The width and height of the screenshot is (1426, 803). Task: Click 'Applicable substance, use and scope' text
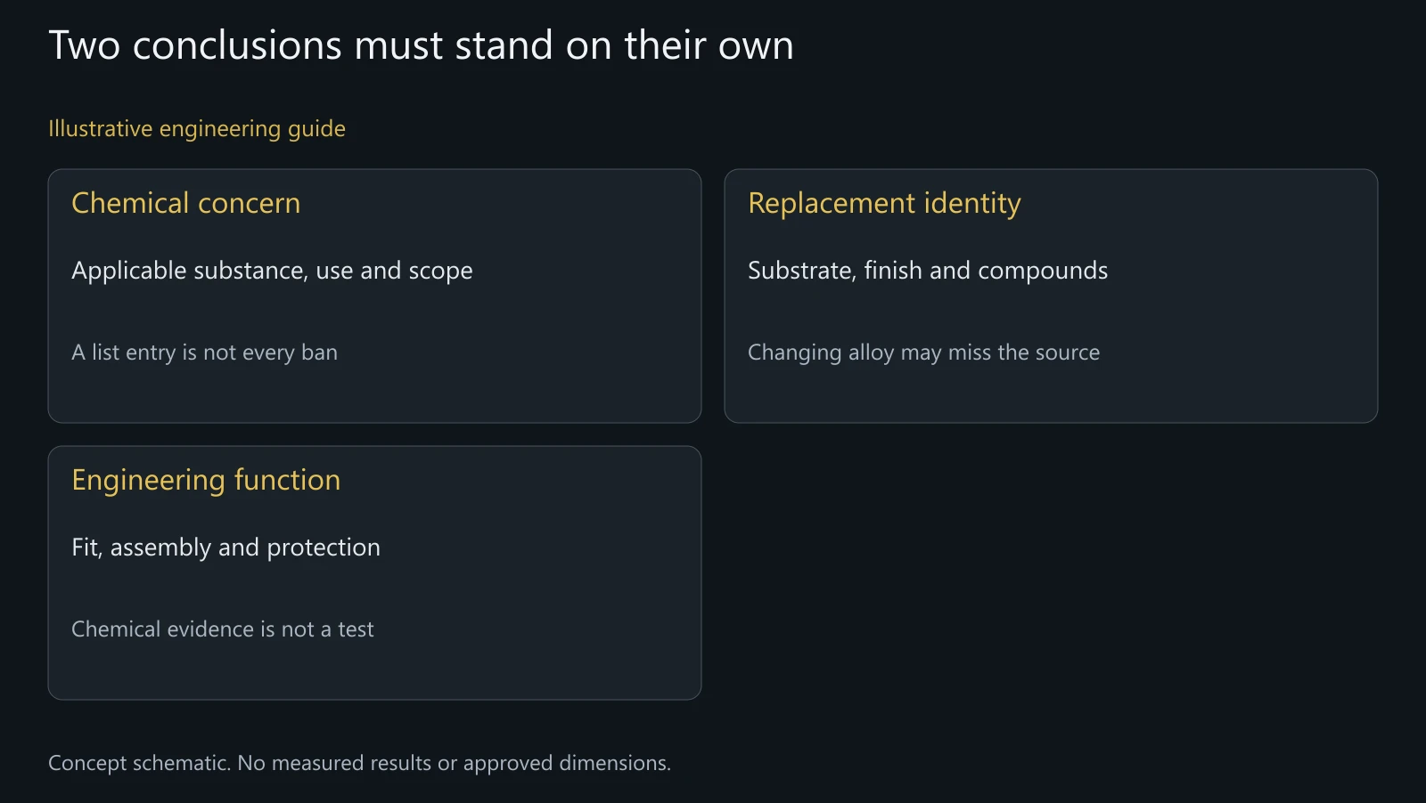[272, 271]
